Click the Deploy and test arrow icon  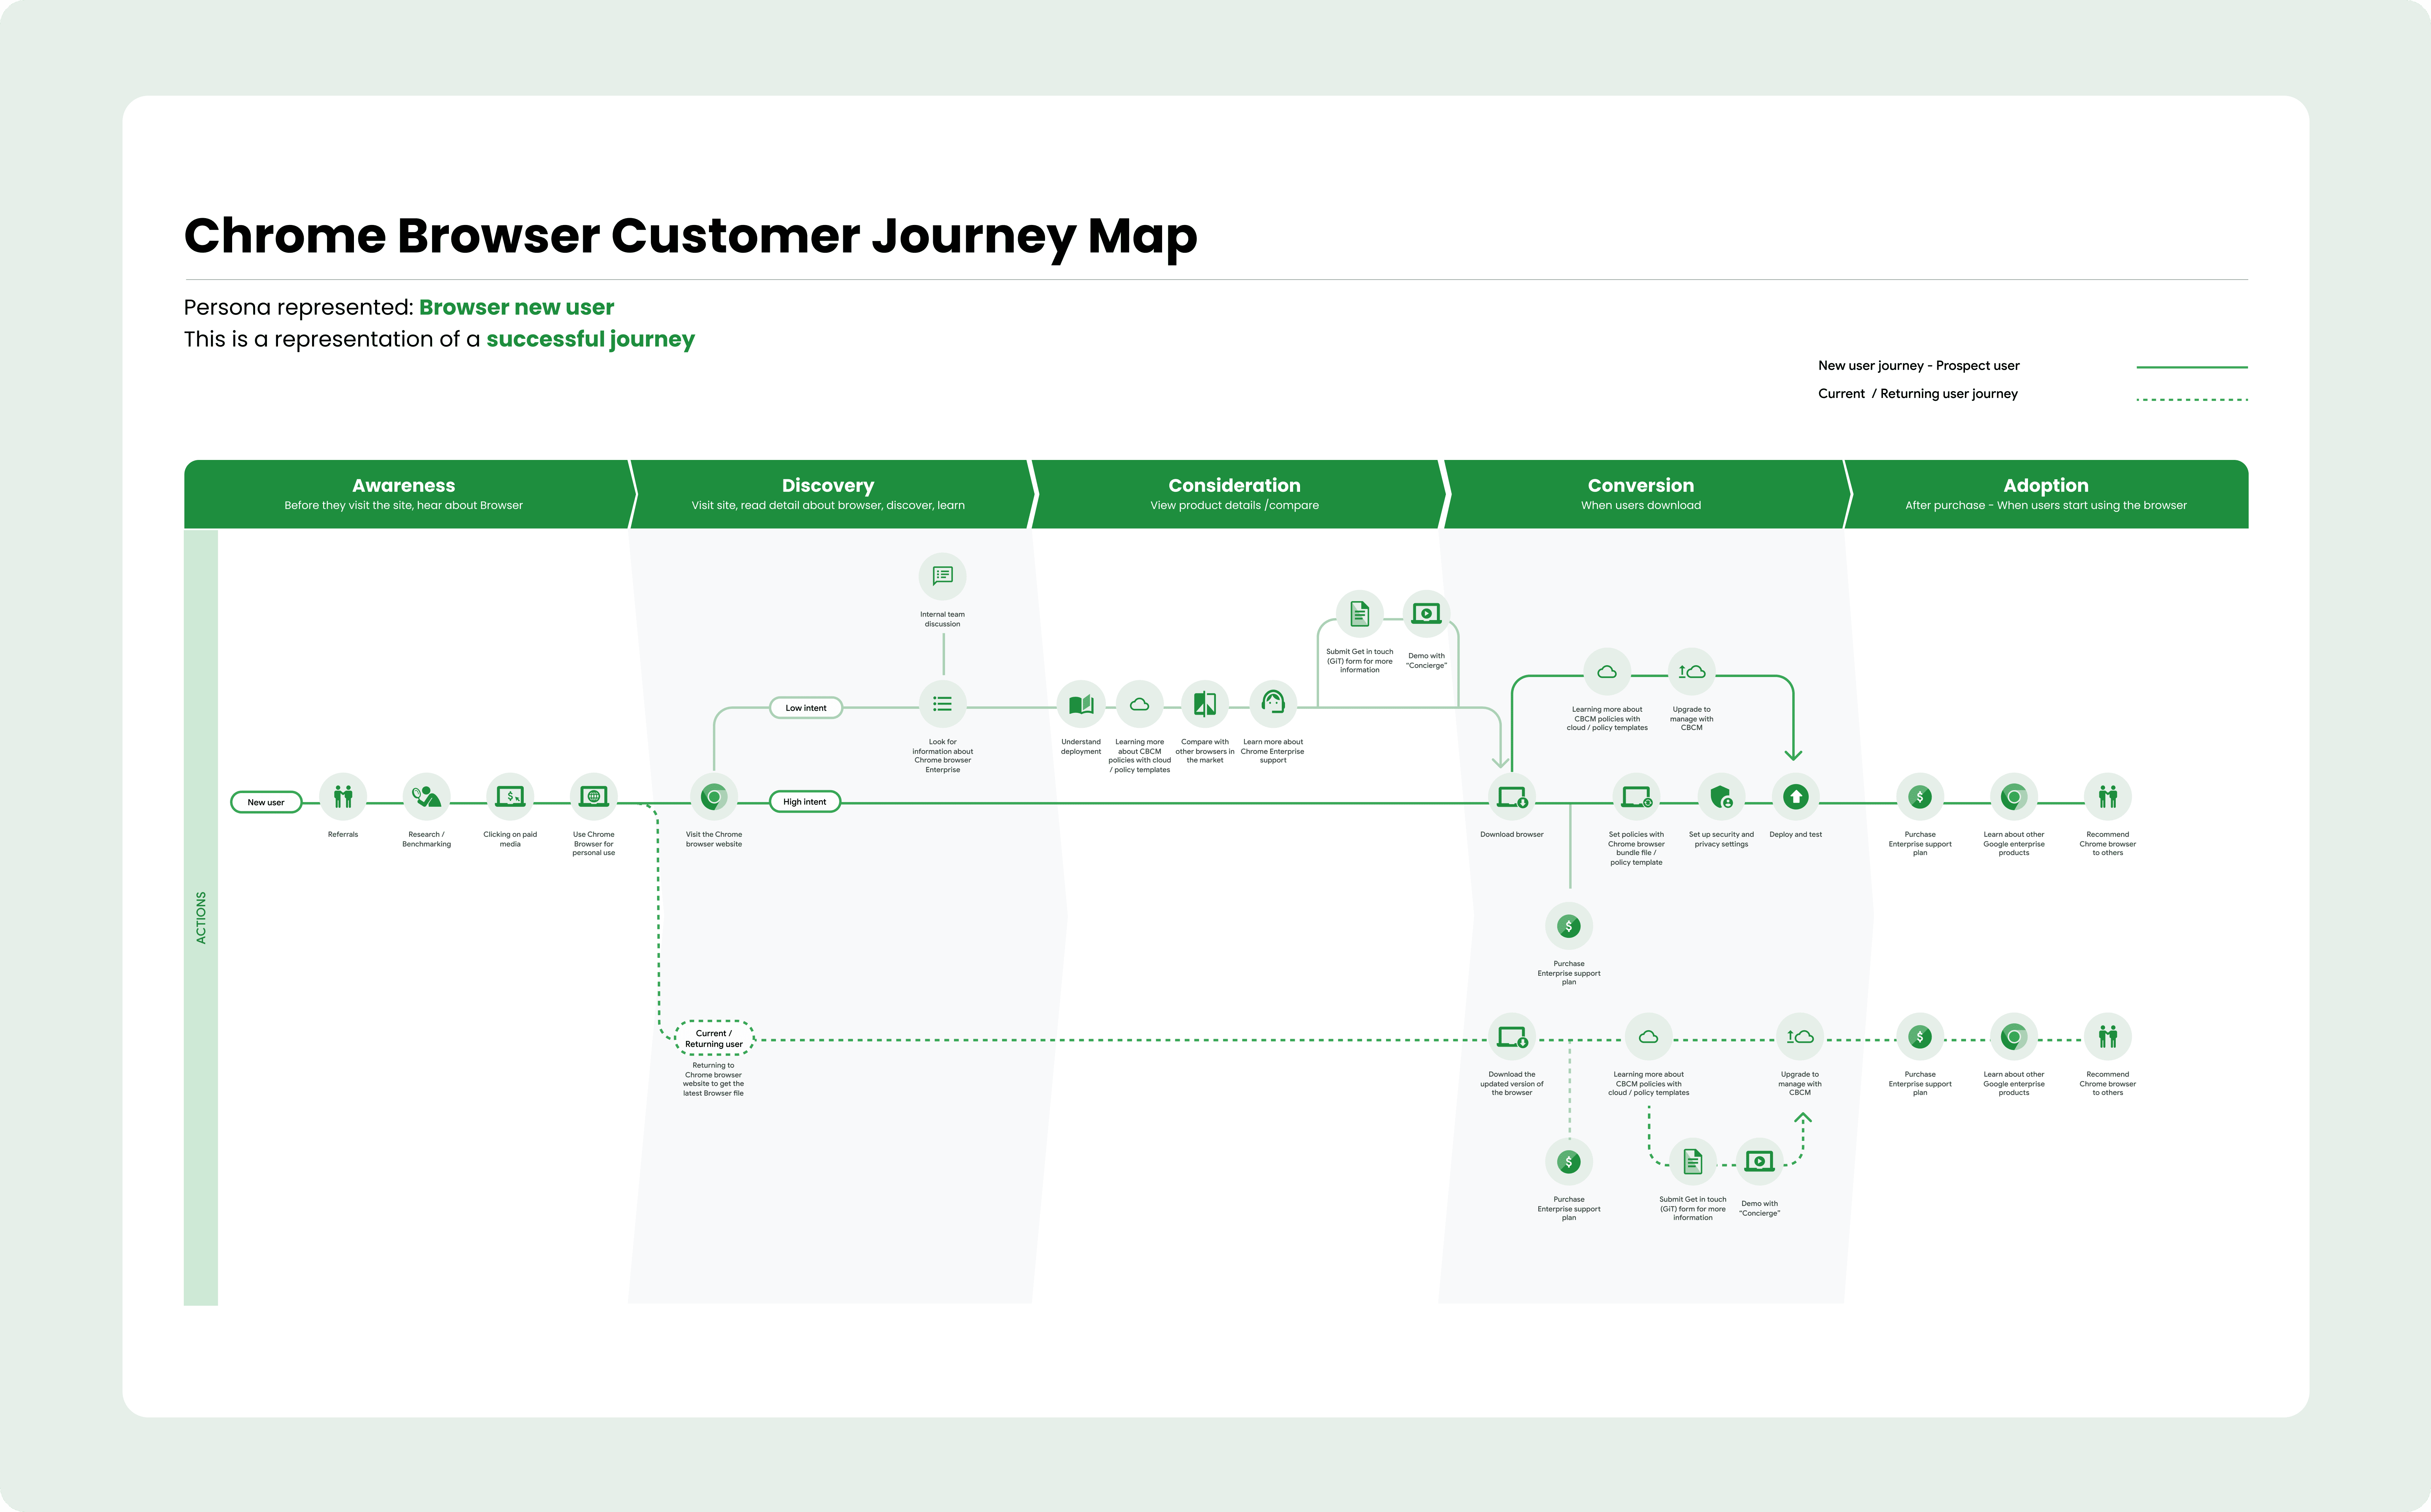click(1795, 797)
